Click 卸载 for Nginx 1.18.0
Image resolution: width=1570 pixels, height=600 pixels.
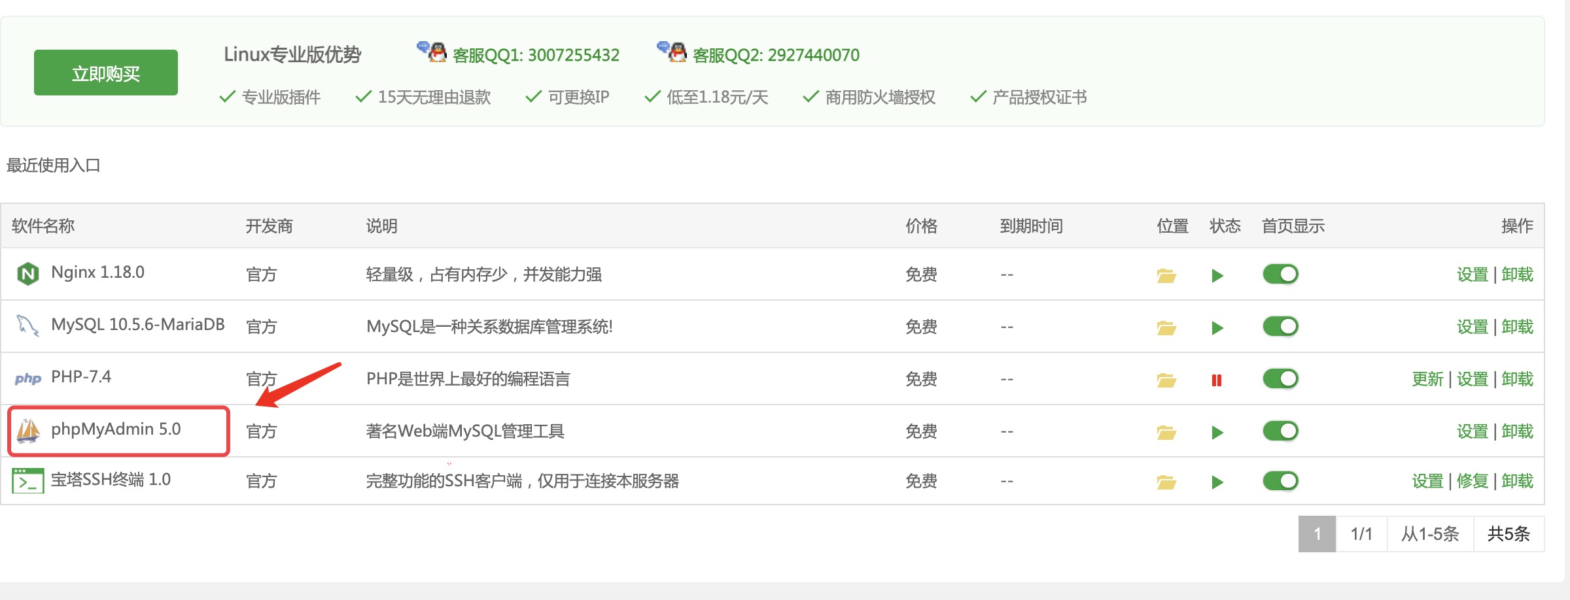coord(1518,275)
